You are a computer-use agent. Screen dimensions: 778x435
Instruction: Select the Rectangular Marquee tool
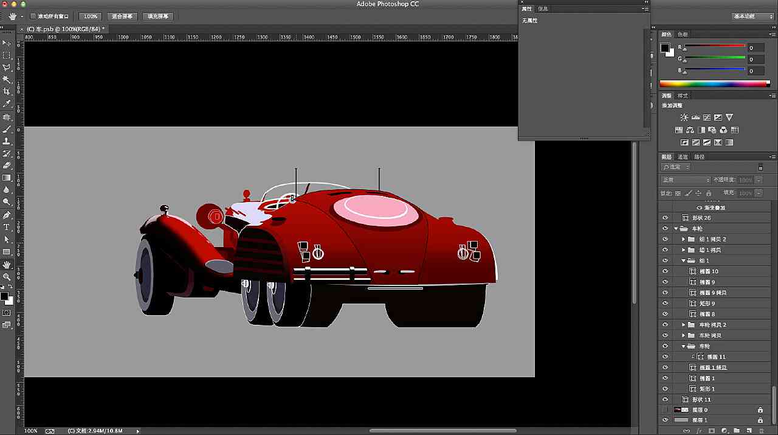[x=7, y=55]
